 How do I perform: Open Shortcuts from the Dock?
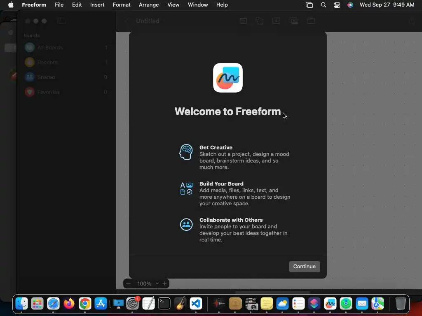(x=314, y=304)
